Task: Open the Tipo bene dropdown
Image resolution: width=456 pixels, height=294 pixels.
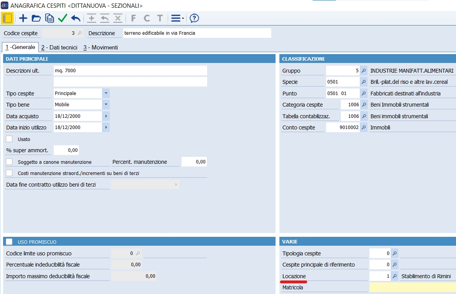Action: point(106,105)
